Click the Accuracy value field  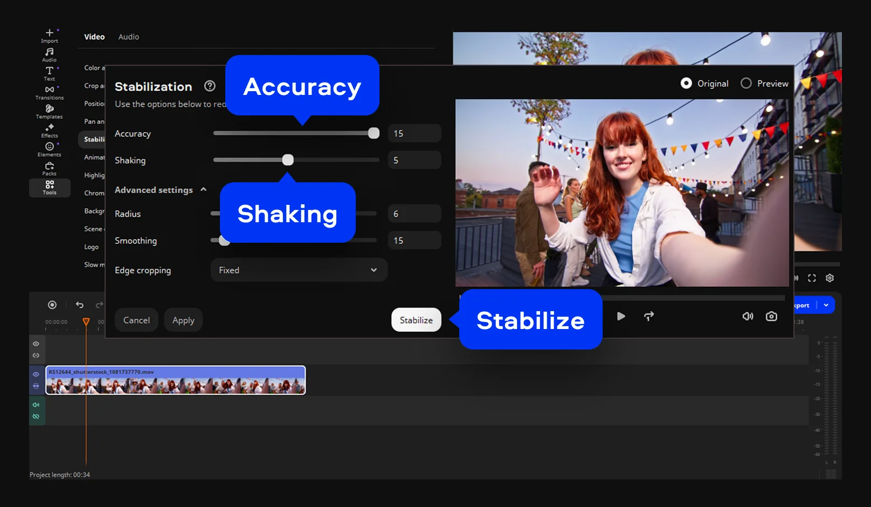pyautogui.click(x=414, y=133)
